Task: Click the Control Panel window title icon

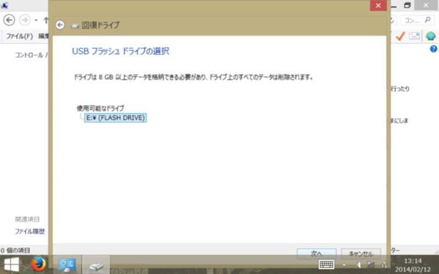Action: click(4, 5)
